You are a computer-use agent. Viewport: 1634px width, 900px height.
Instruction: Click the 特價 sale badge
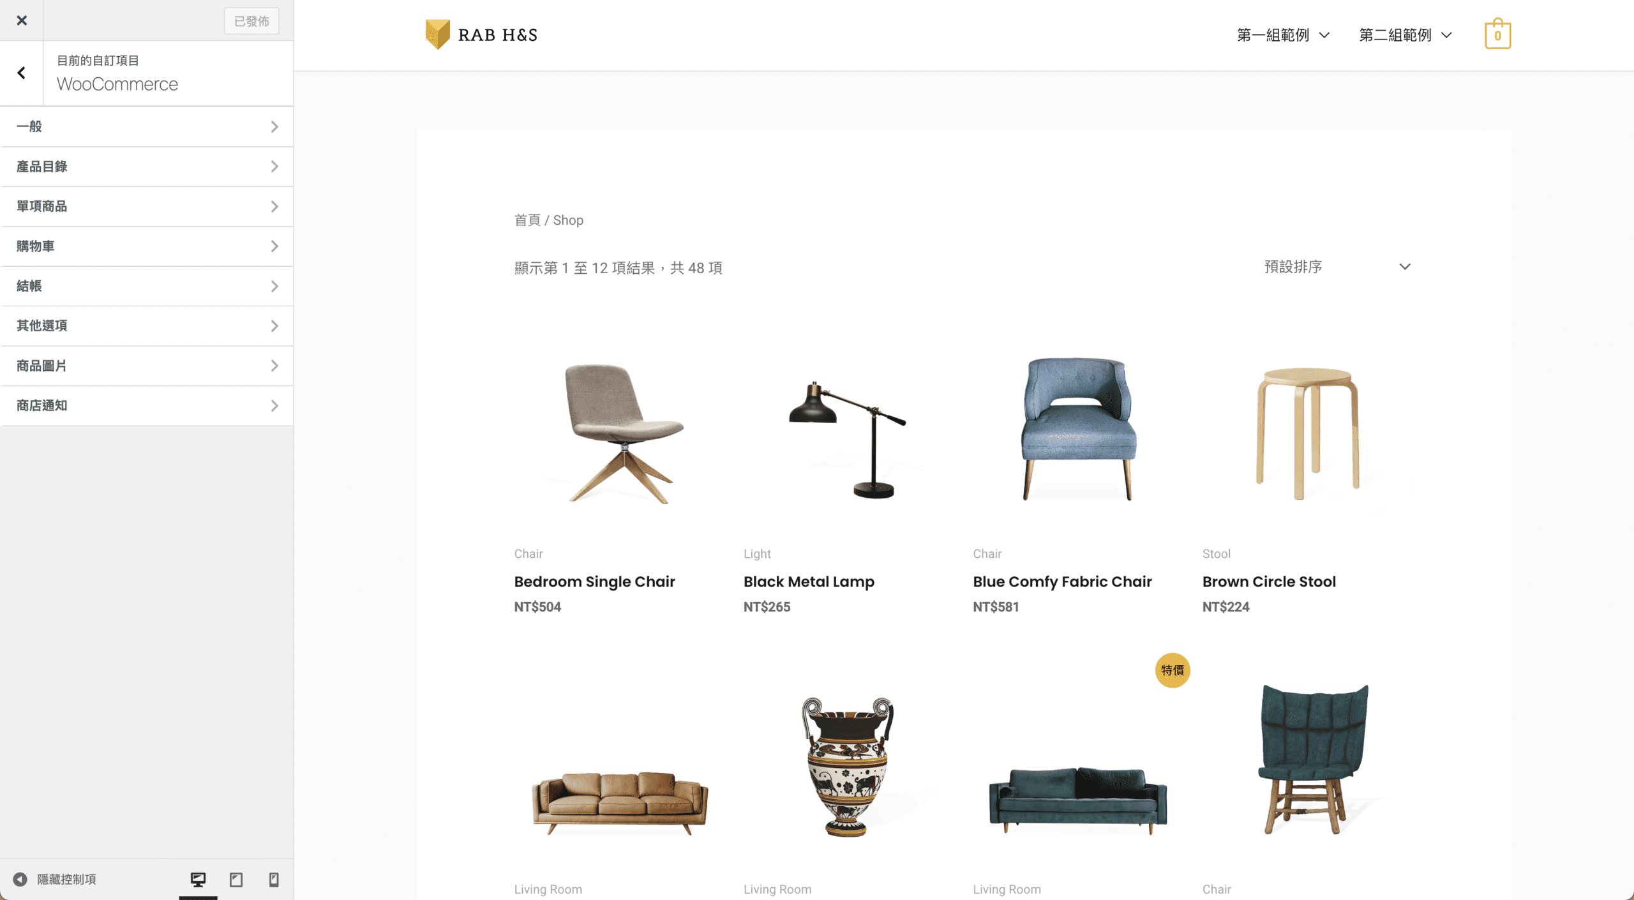[1173, 670]
